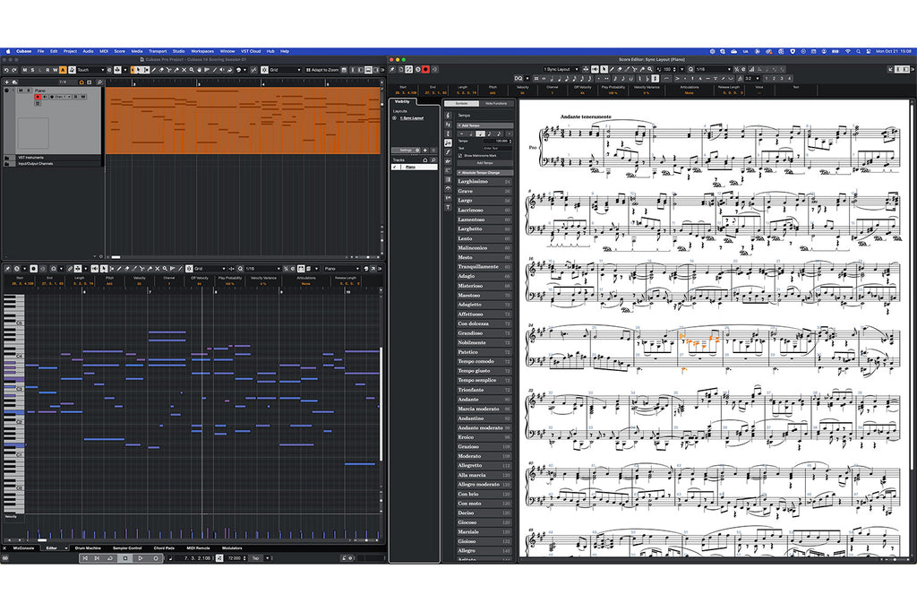This screenshot has height=612, width=917.
Task: Select the 1 Sync Layout radio button
Action: [x=394, y=117]
